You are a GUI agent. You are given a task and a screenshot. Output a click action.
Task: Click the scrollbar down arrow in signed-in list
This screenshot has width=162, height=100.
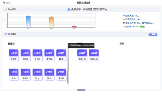tap(68, 84)
